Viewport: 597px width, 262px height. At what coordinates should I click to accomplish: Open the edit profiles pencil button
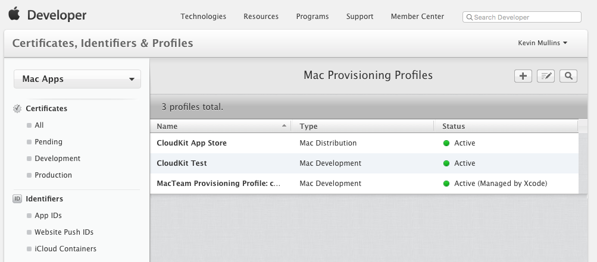(x=546, y=76)
